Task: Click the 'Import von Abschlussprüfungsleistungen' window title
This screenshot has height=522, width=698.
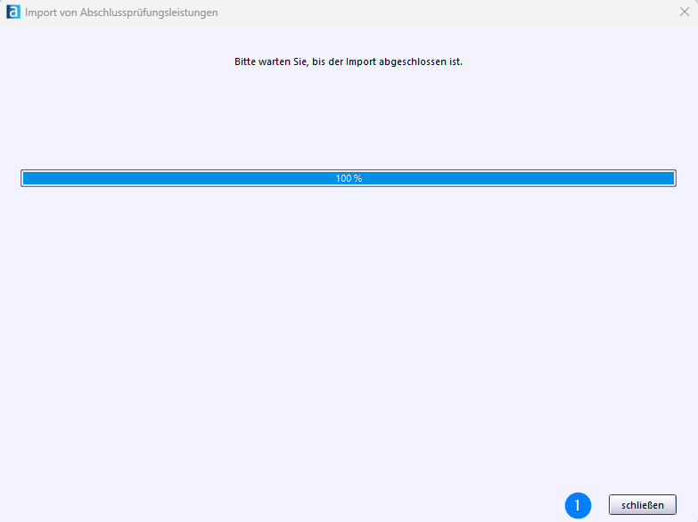Action: click(x=121, y=12)
